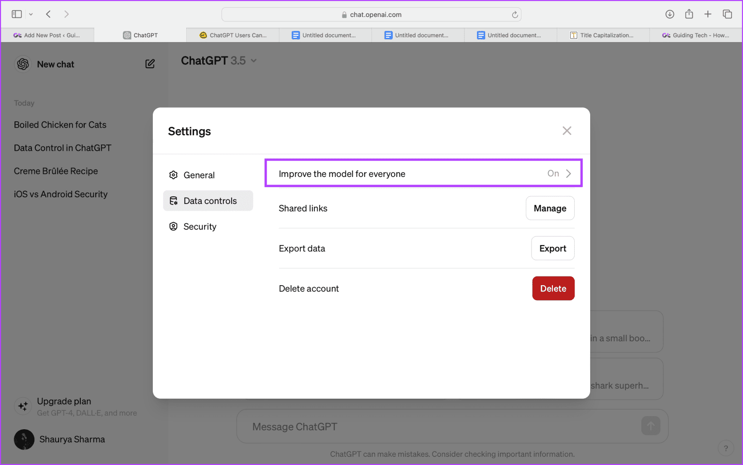Switch to the ChatGPT Users Can tab
Viewport: 743px width, 465px height.
233,35
